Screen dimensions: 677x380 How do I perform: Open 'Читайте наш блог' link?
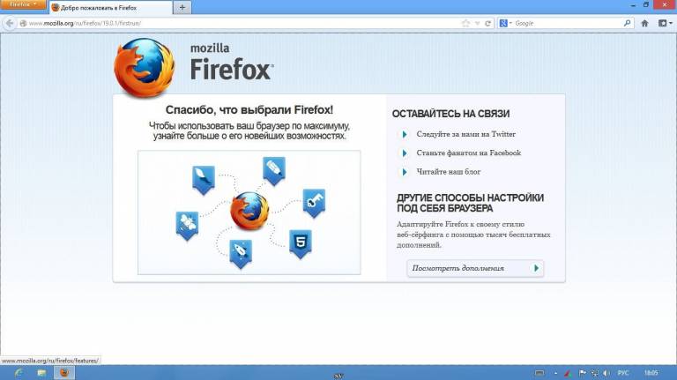[448, 172]
